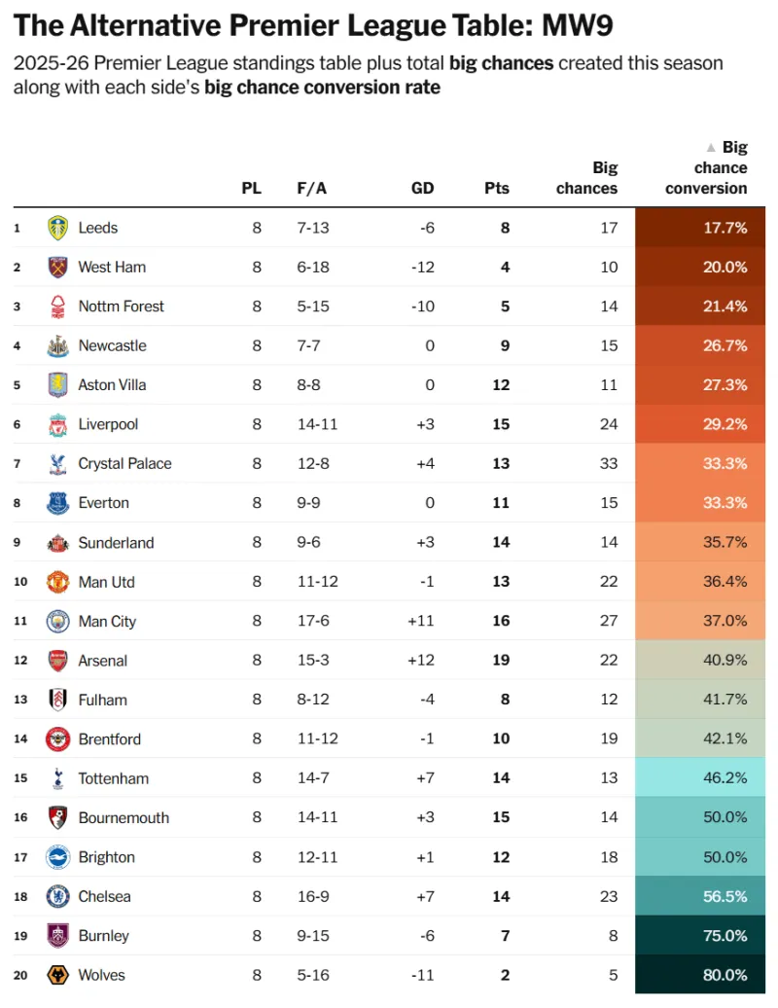This screenshot has width=778, height=1008.
Task: Click the Brentford bee badge
Action: click(x=58, y=740)
